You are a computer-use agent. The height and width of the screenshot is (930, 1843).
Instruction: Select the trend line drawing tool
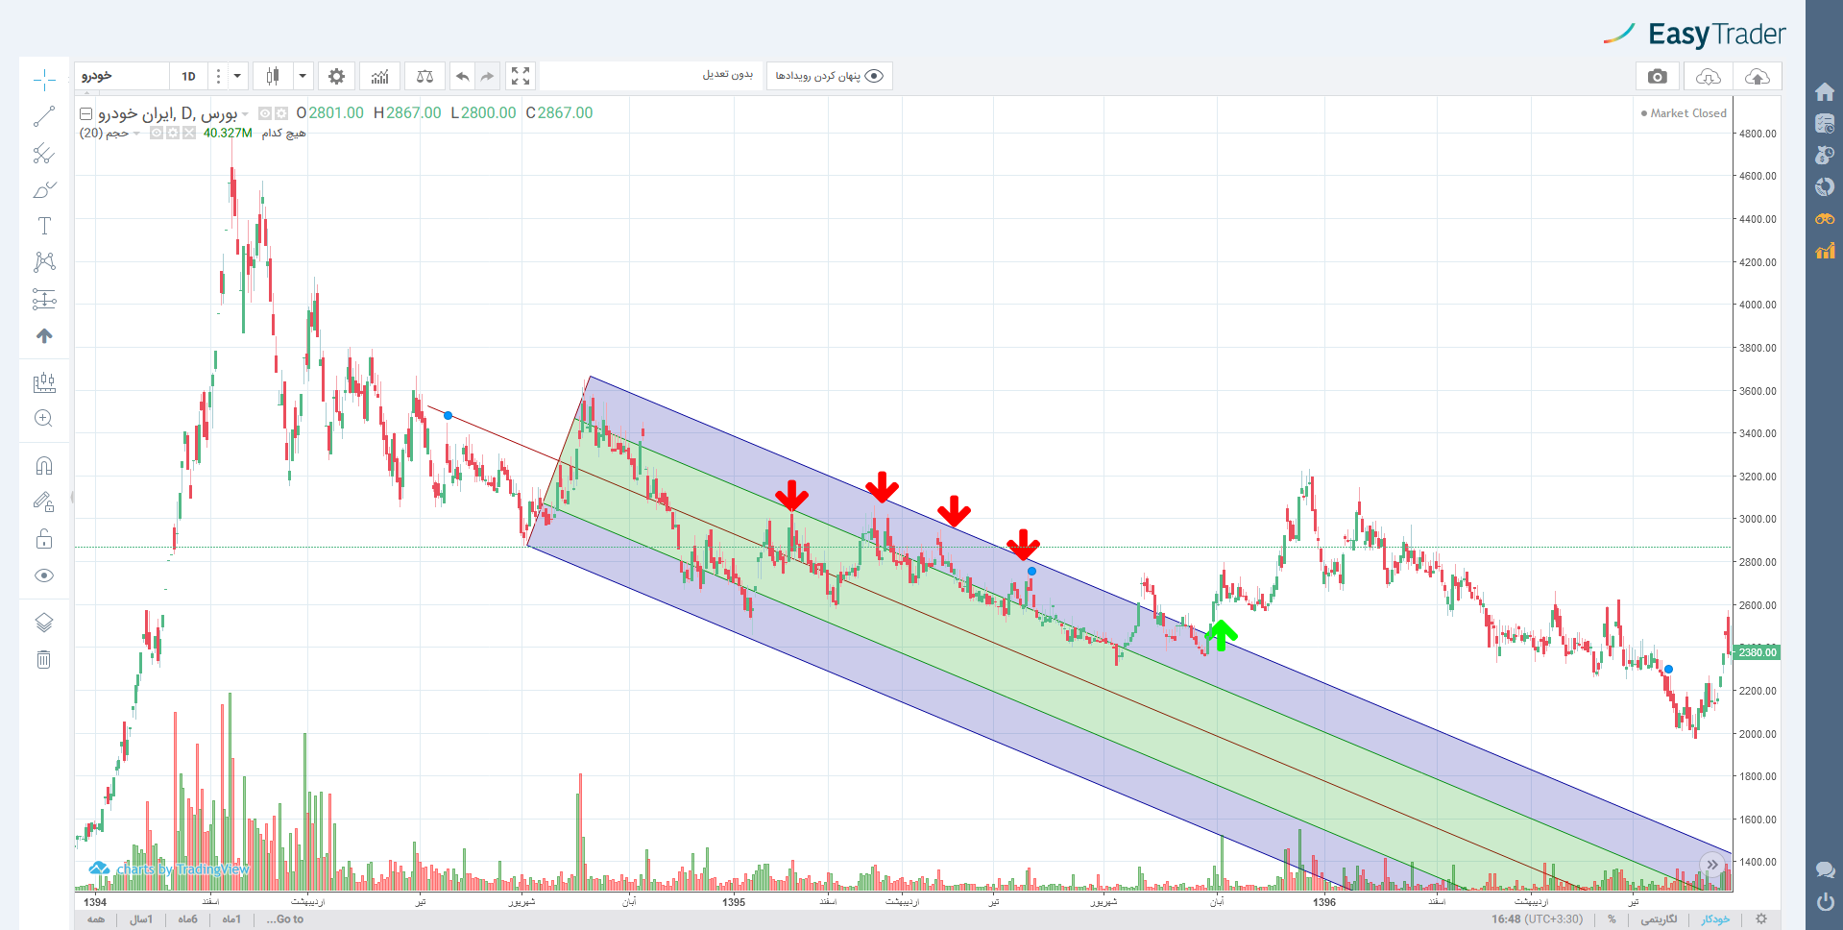click(44, 116)
